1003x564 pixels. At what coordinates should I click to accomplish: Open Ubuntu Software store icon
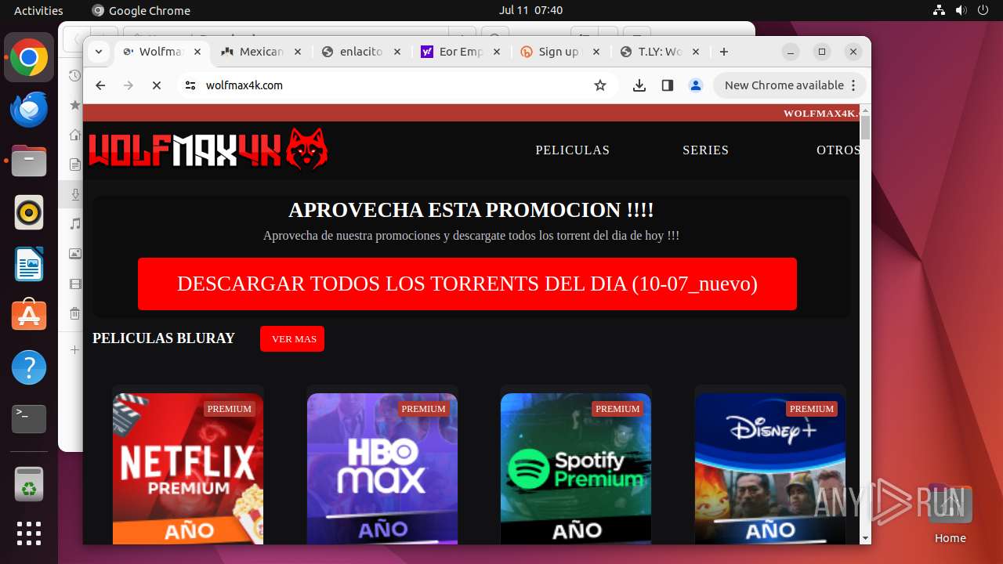(29, 316)
